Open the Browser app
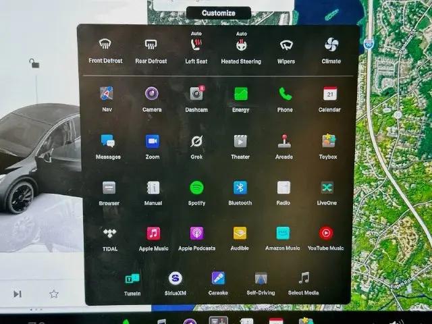The image size is (432, 324). pos(109,194)
